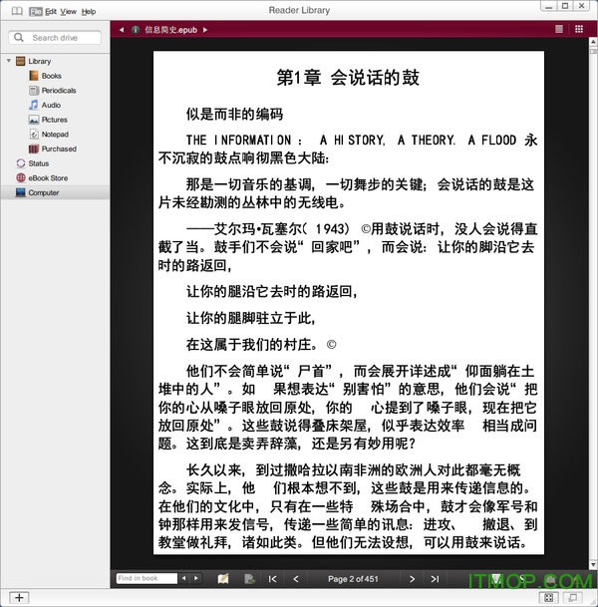598x607 pixels.
Task: Open eBook Store in the sidebar
Action: tap(48, 178)
